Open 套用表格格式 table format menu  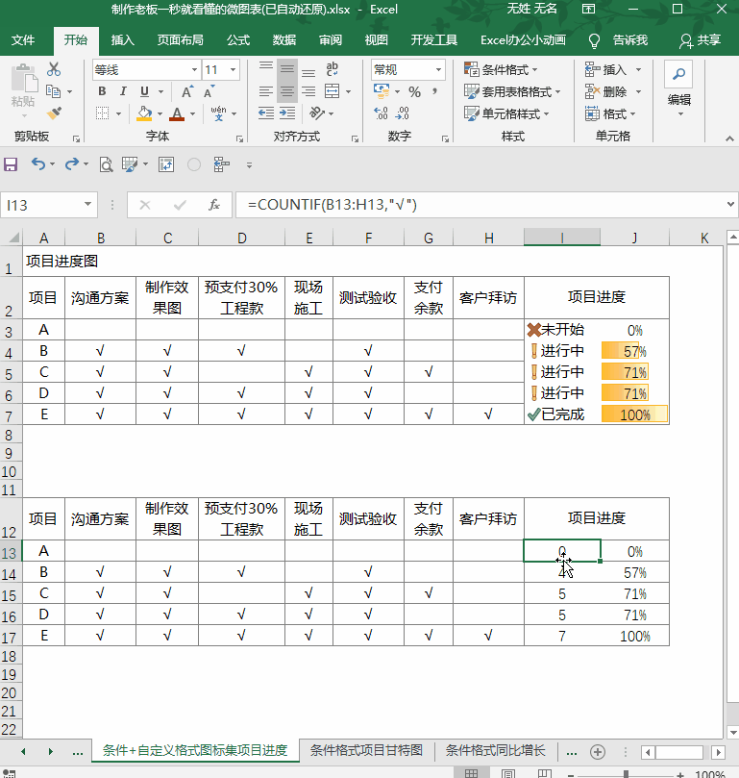click(512, 91)
